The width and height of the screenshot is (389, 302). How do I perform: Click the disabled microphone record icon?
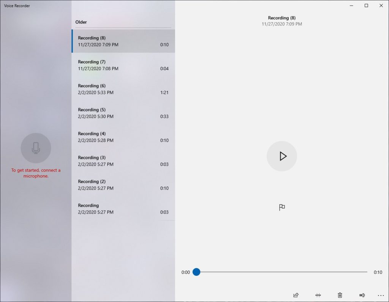pyautogui.click(x=36, y=148)
